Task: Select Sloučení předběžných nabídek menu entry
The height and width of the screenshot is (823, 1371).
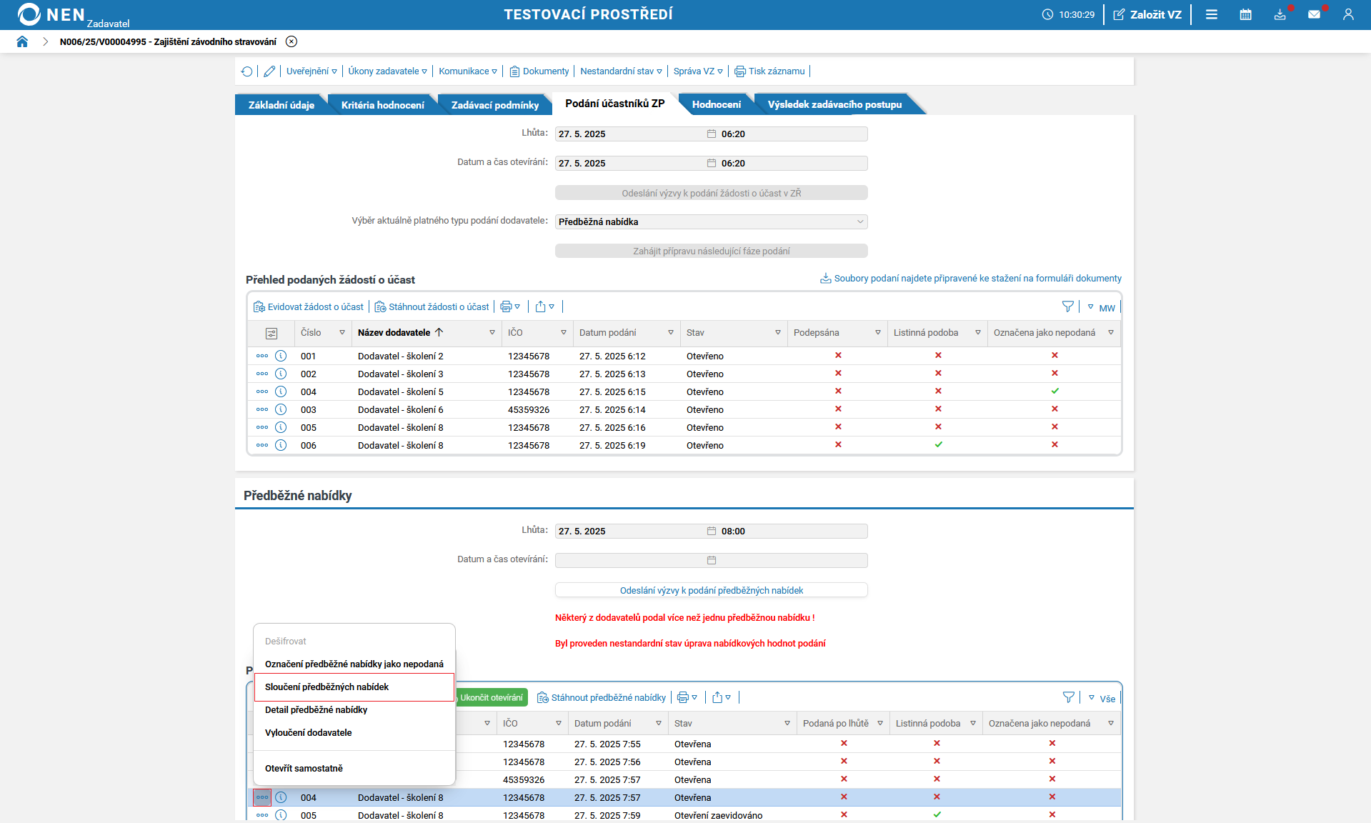Action: coord(326,687)
